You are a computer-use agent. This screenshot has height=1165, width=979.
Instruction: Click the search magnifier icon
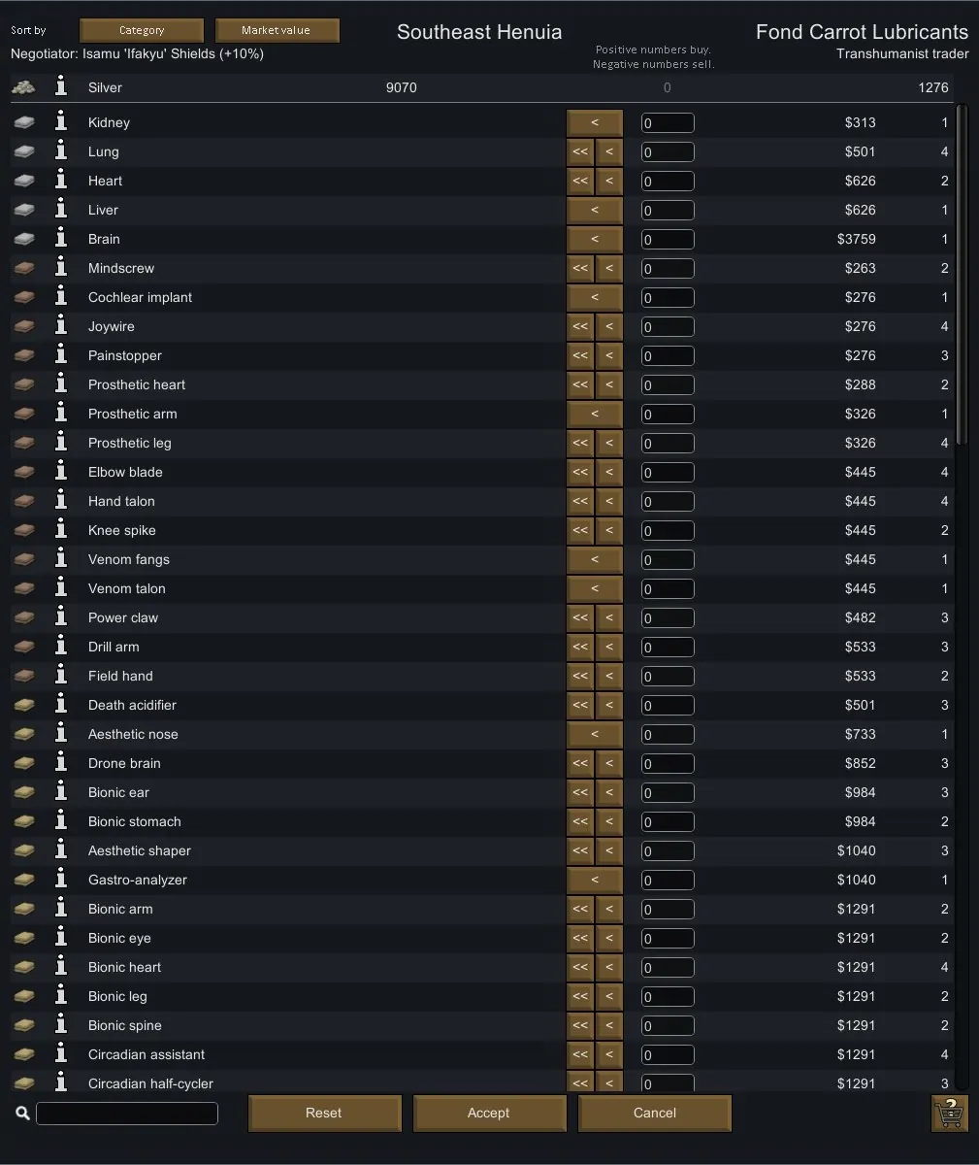pyautogui.click(x=22, y=1113)
